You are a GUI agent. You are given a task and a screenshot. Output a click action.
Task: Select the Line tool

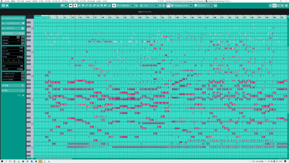coord(109,5)
